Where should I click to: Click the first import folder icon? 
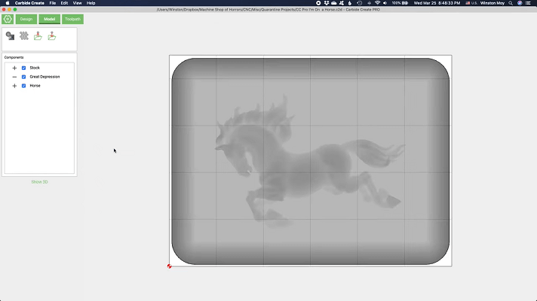(x=38, y=35)
